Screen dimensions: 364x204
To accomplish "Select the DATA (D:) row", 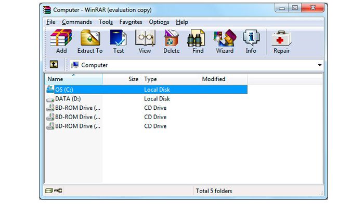I will tap(147, 99).
